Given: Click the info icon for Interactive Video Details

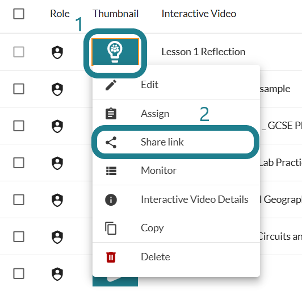Looking at the screenshot, I should (x=111, y=199).
